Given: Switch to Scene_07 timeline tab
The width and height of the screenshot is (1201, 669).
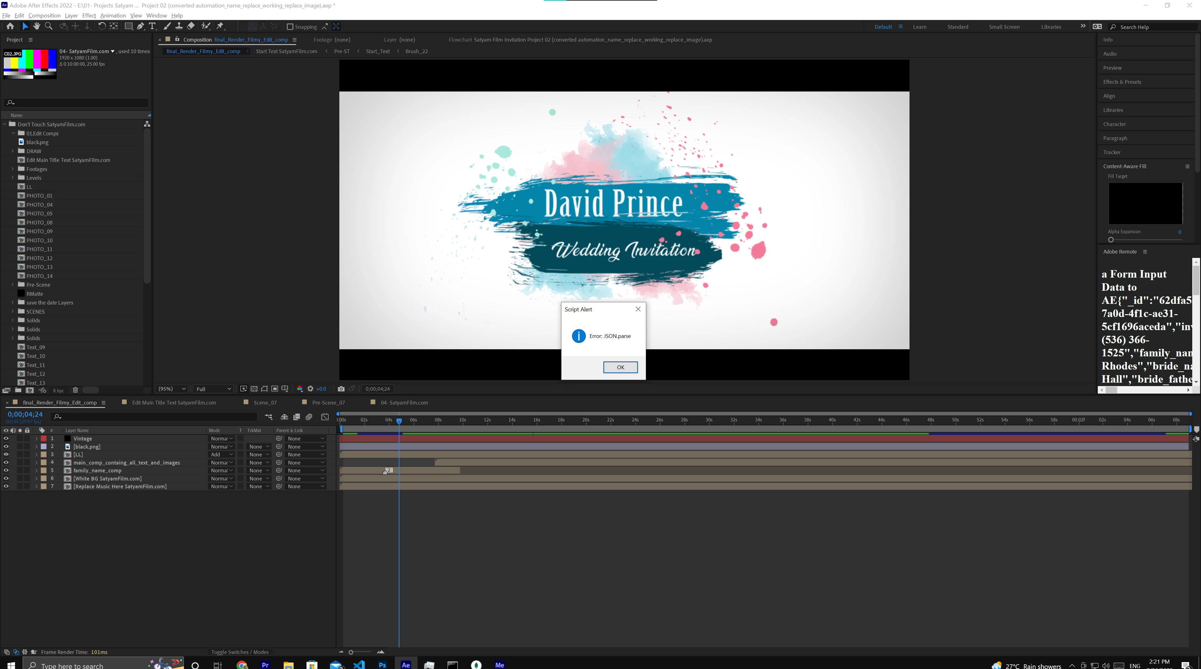Looking at the screenshot, I should 265,403.
